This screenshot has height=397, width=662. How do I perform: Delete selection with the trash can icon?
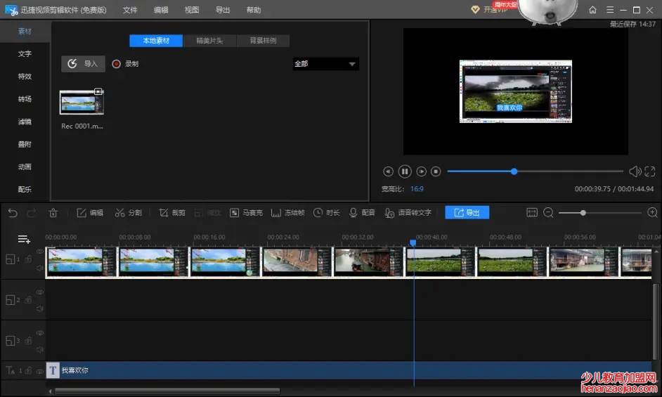pos(53,213)
